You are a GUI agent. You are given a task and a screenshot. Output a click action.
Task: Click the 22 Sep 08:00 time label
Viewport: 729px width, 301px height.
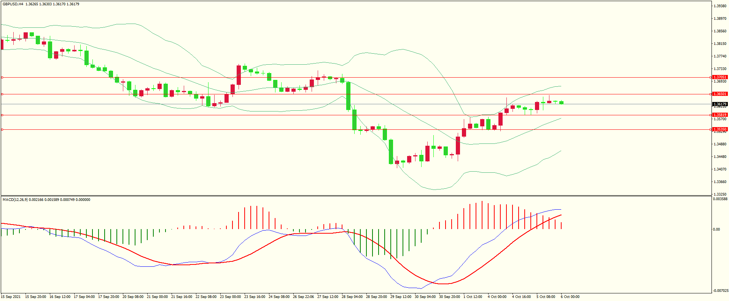point(206,297)
